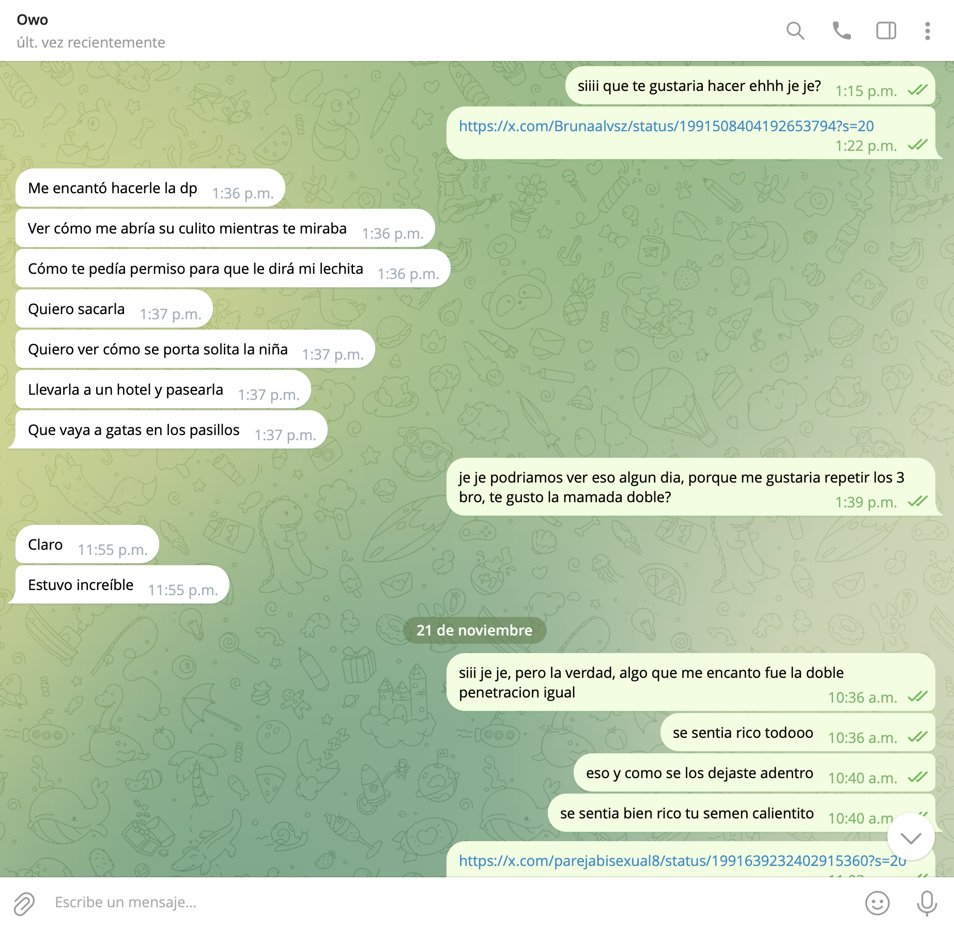Select the "Claro" message bubble
The height and width of the screenshot is (930, 954).
(87, 544)
